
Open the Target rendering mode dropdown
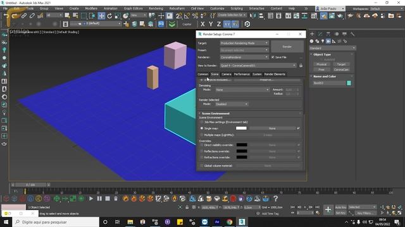tap(244, 43)
